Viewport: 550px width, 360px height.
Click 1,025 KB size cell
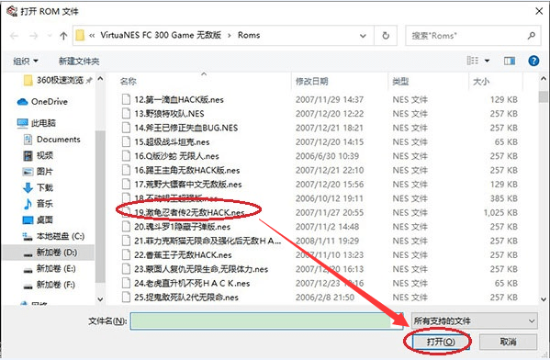click(500, 213)
